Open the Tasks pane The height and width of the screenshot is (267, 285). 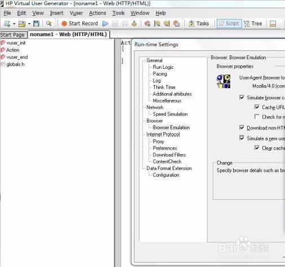pyautogui.click(x=199, y=24)
